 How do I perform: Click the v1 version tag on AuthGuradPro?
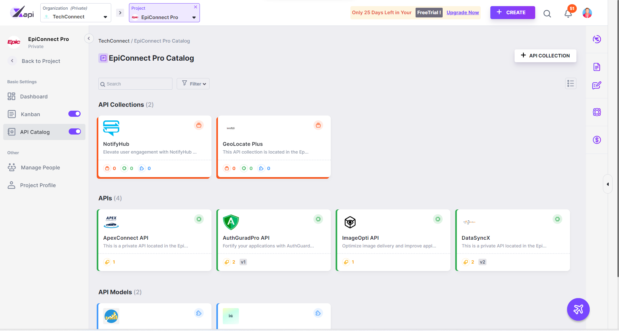[243, 262]
